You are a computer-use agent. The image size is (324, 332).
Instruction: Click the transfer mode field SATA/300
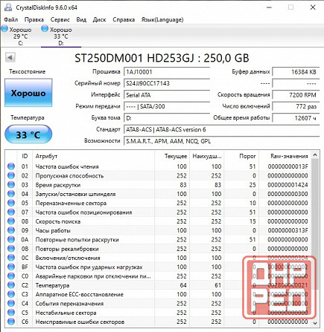167,106
